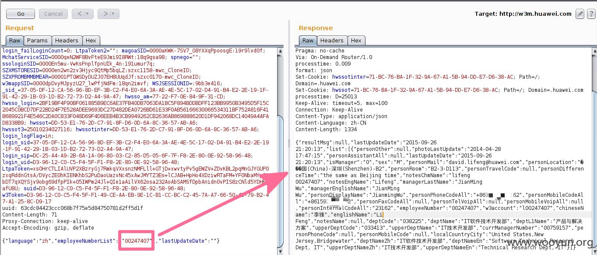The height and width of the screenshot is (255, 597).
Task: Click the Request pane scrollbar down arrow
Action: [x=280, y=252]
